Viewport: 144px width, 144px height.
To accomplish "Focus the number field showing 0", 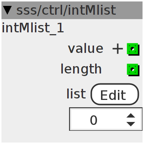I will pyautogui.click(x=106, y=119).
